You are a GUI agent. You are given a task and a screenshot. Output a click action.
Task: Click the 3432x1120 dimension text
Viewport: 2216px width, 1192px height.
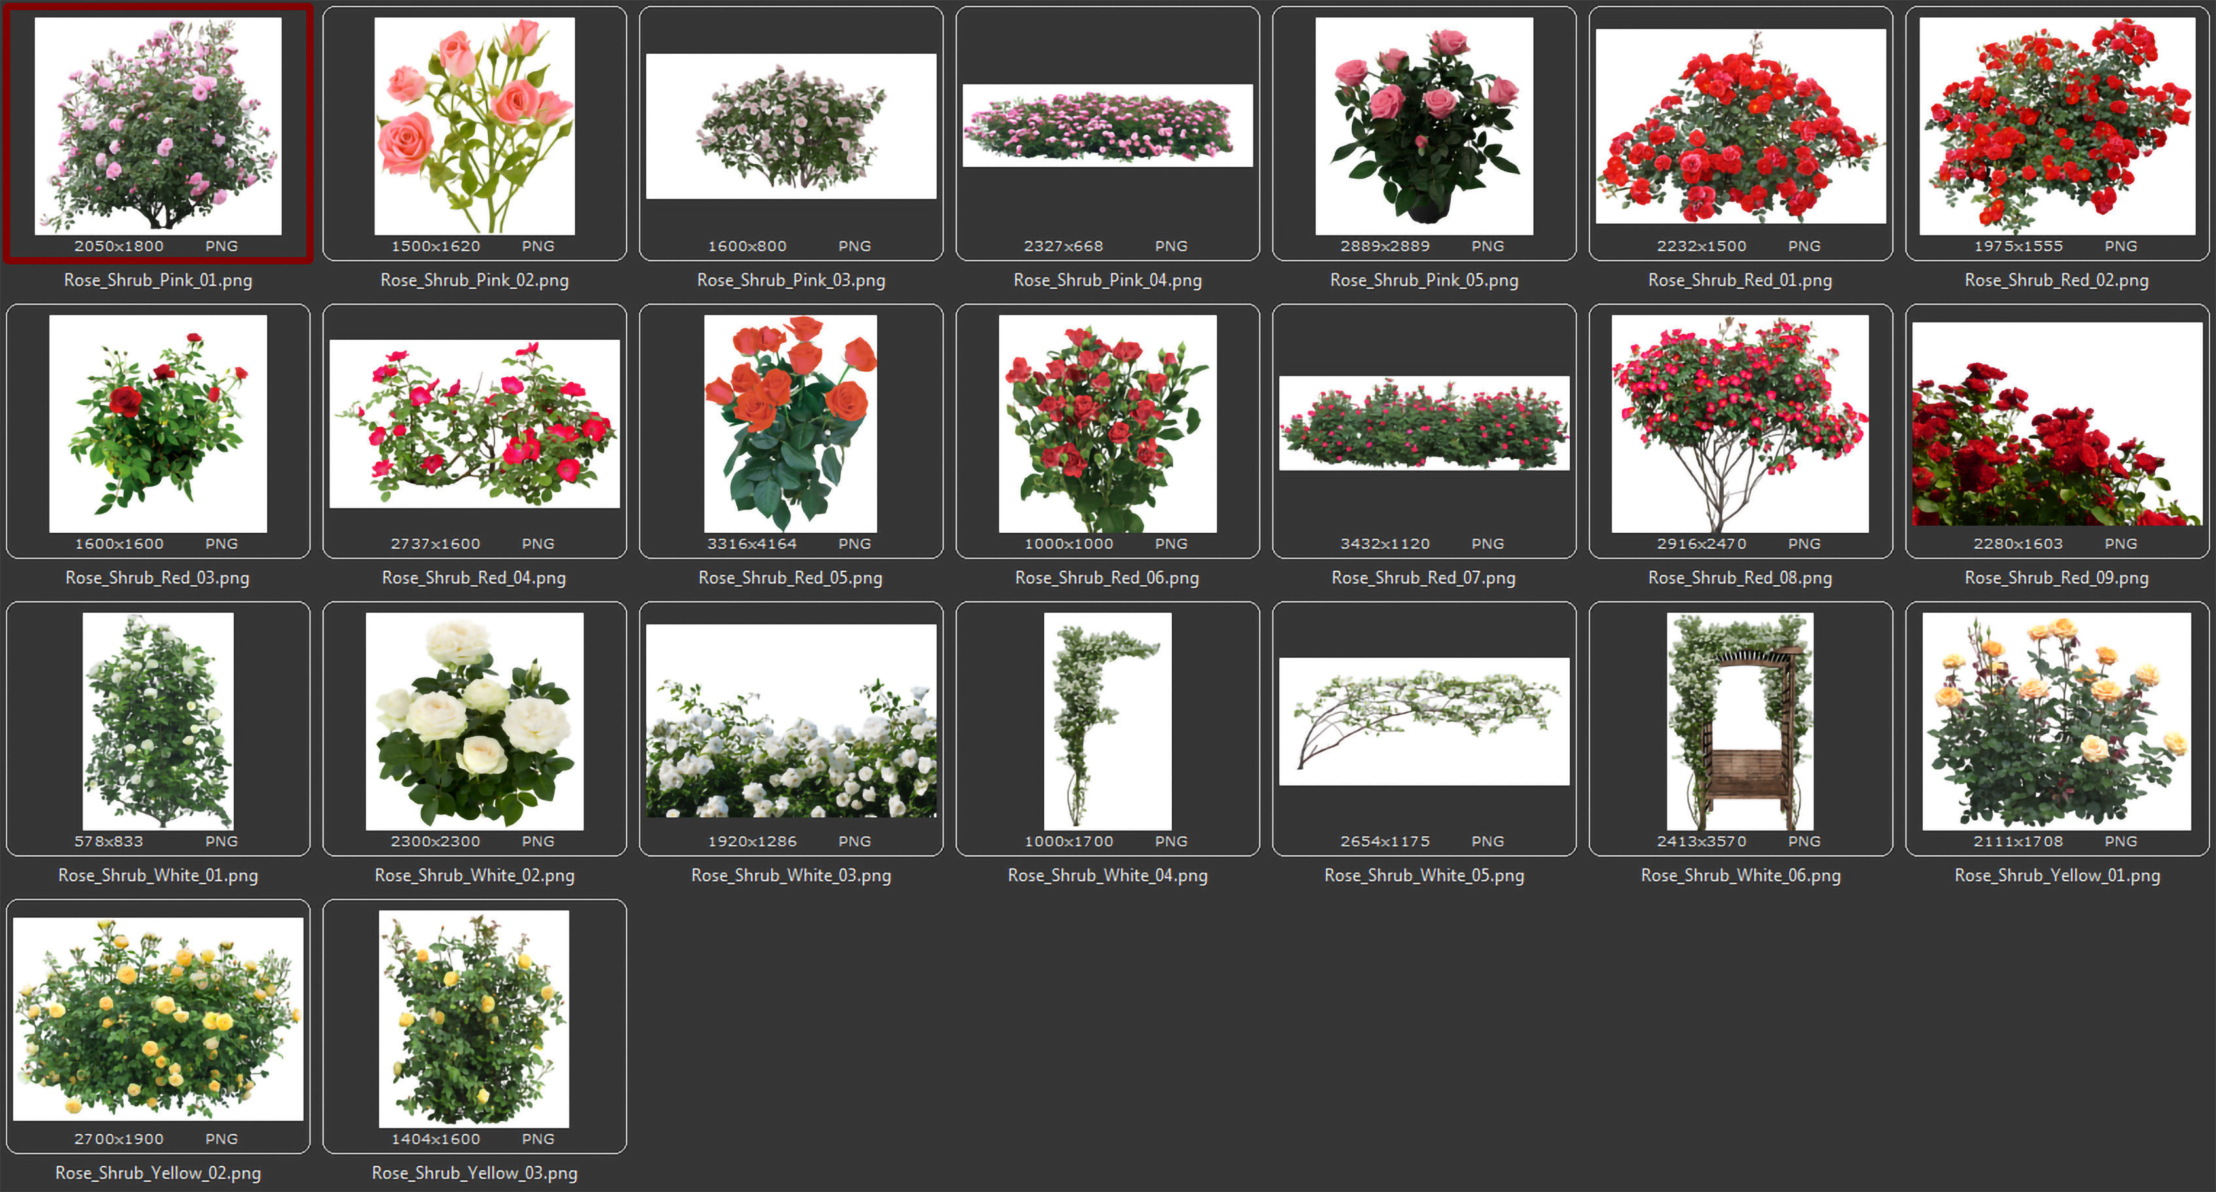(x=1385, y=543)
